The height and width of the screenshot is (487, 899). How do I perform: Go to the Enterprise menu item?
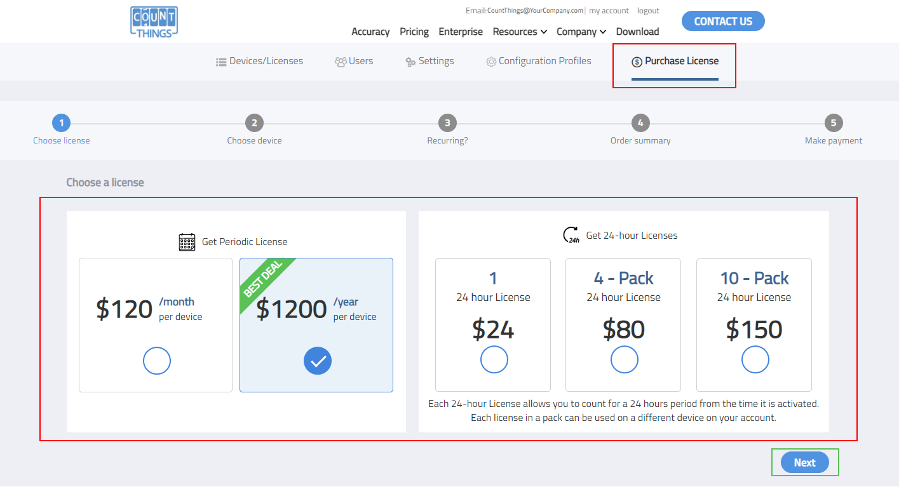point(461,32)
